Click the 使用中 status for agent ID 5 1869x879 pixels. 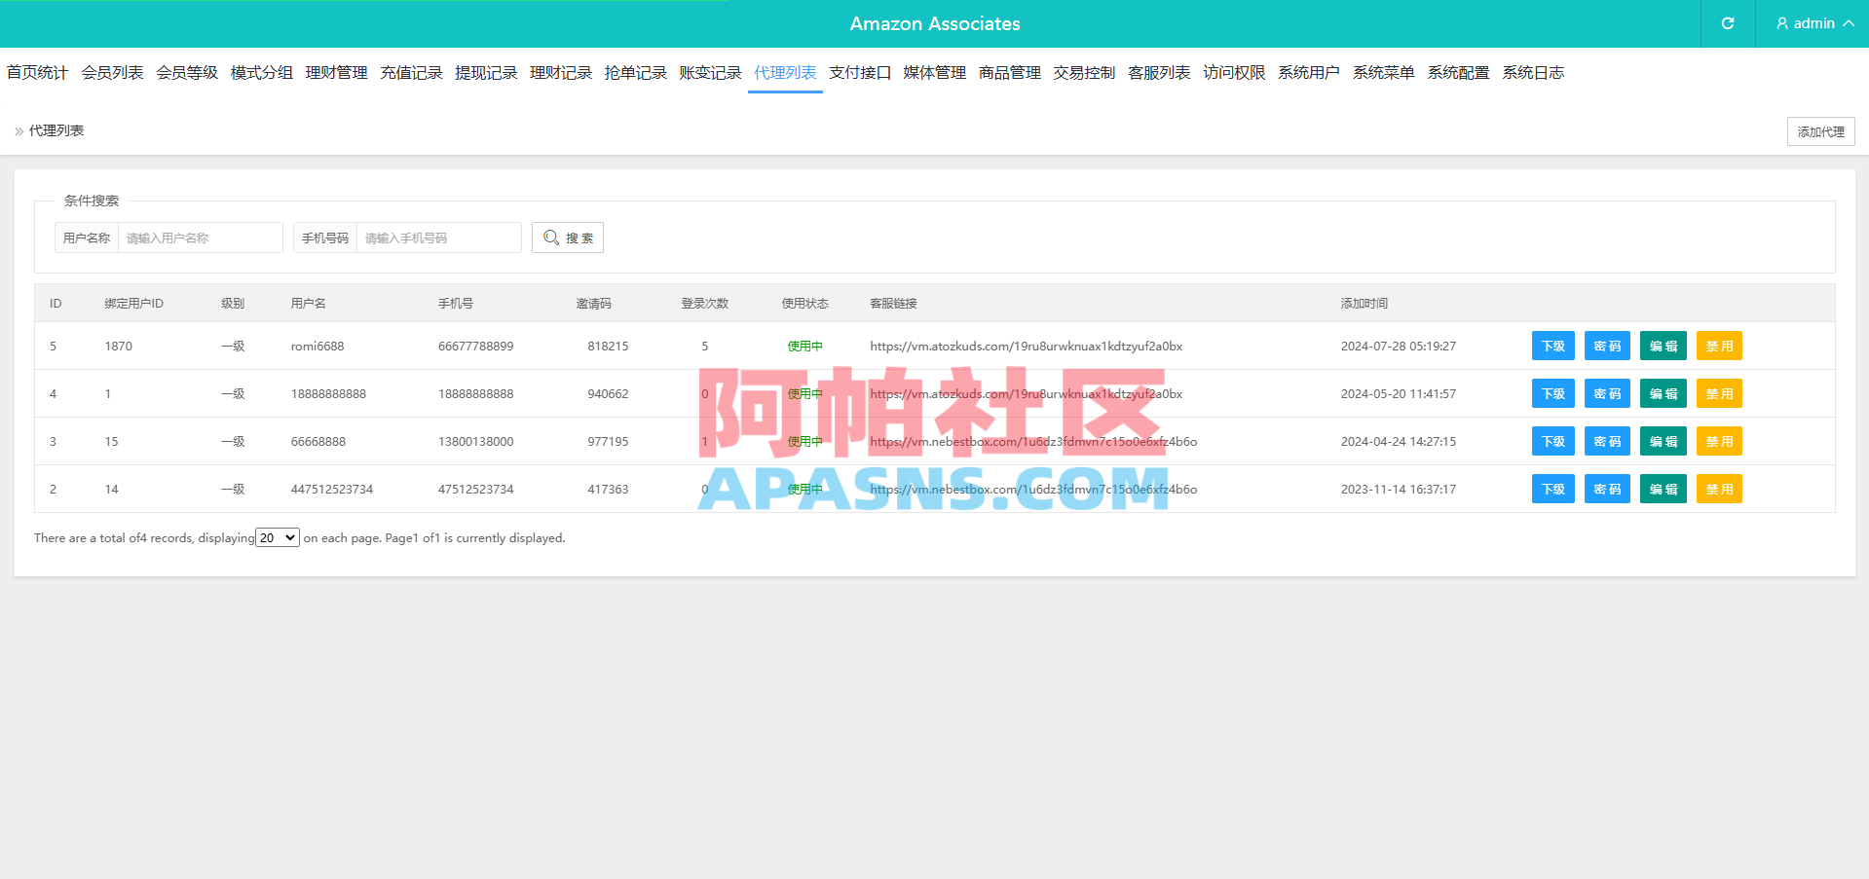tap(804, 346)
